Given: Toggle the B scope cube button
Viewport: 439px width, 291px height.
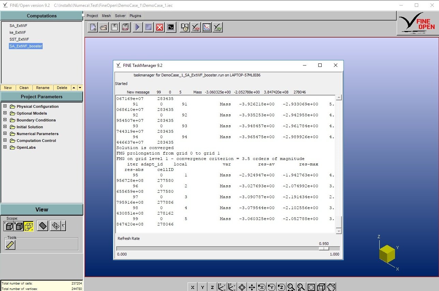Looking at the screenshot, I should pyautogui.click(x=19, y=226).
